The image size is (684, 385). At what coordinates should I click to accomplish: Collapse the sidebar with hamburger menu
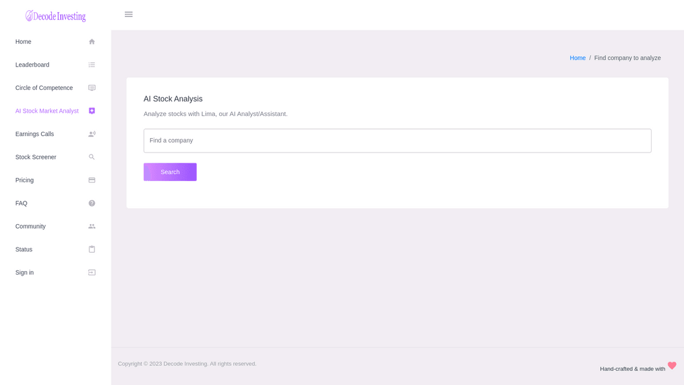(x=129, y=15)
